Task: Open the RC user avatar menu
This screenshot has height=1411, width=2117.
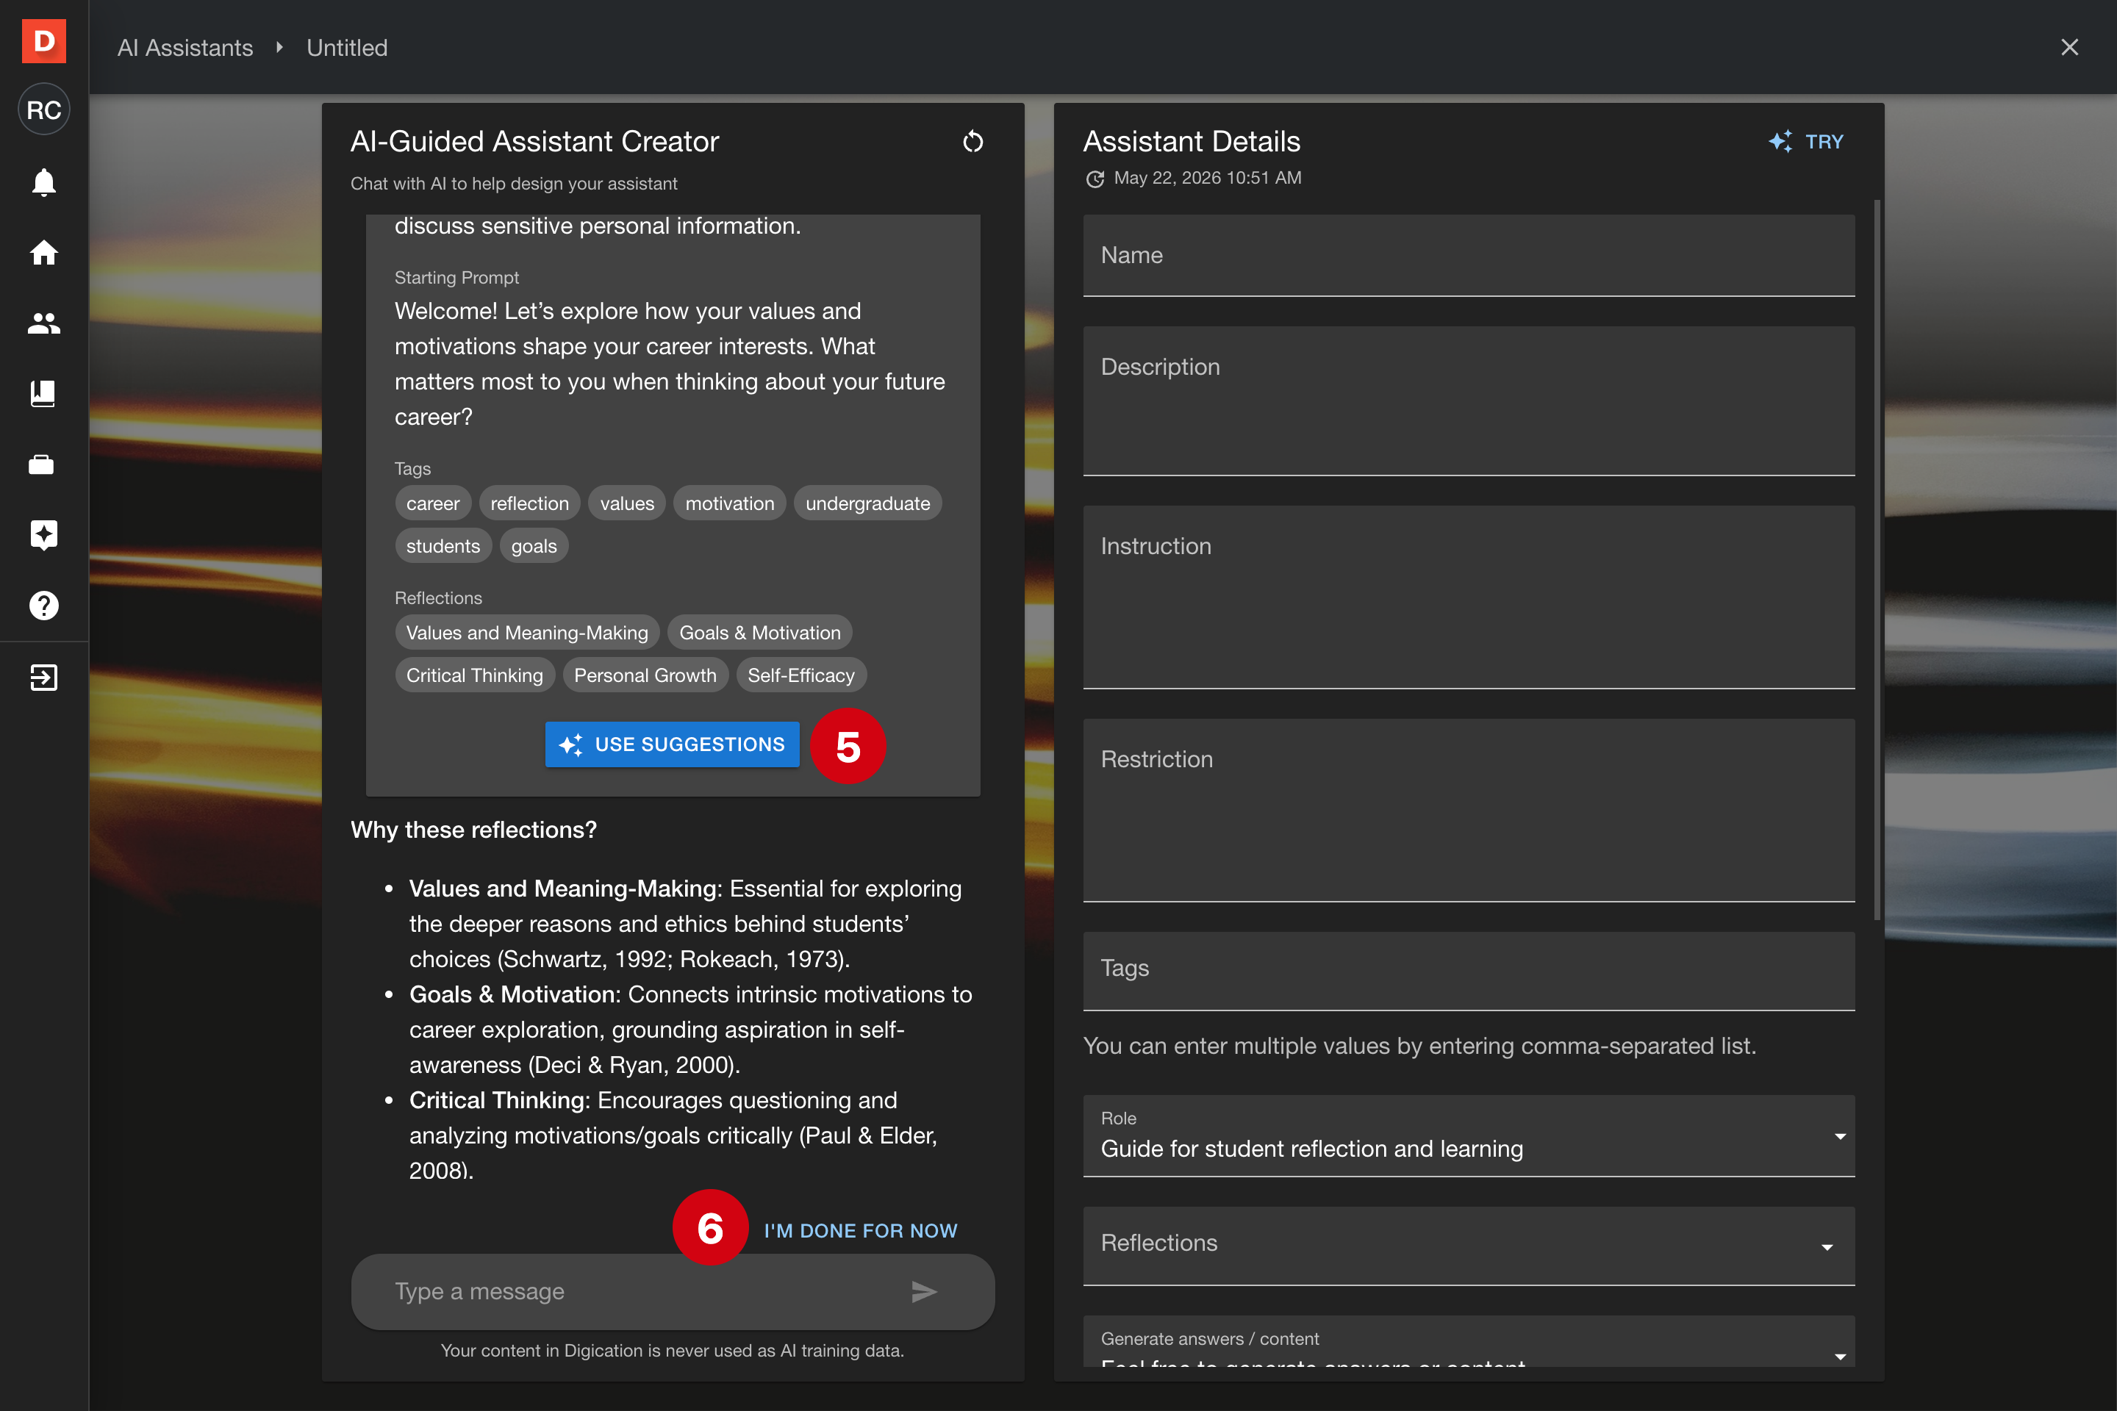Action: (43, 109)
